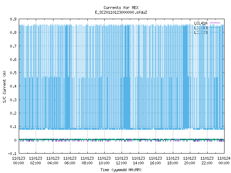231x173 pixels.
Task: Click the 14:00 x-axis tick label
Action: [x=138, y=163]
